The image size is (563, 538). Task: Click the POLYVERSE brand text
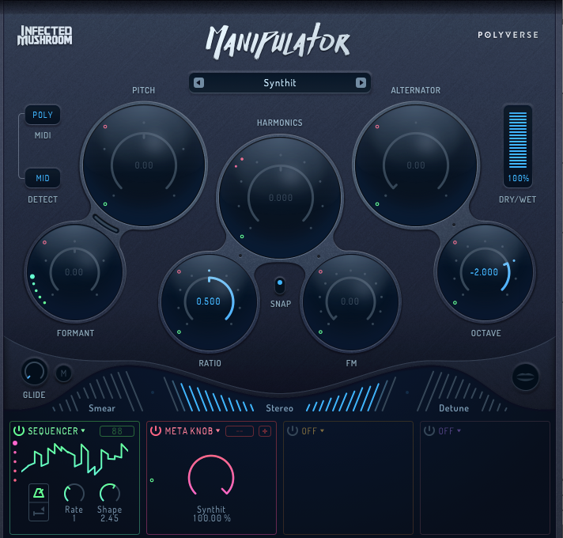point(508,35)
